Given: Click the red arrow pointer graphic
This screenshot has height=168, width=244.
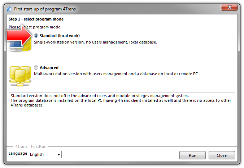Looking at the screenshot, I should [x=19, y=36].
